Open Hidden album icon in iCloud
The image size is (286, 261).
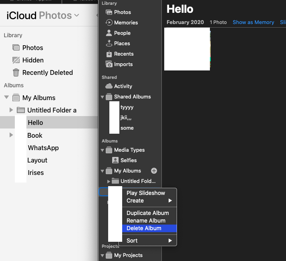point(16,60)
